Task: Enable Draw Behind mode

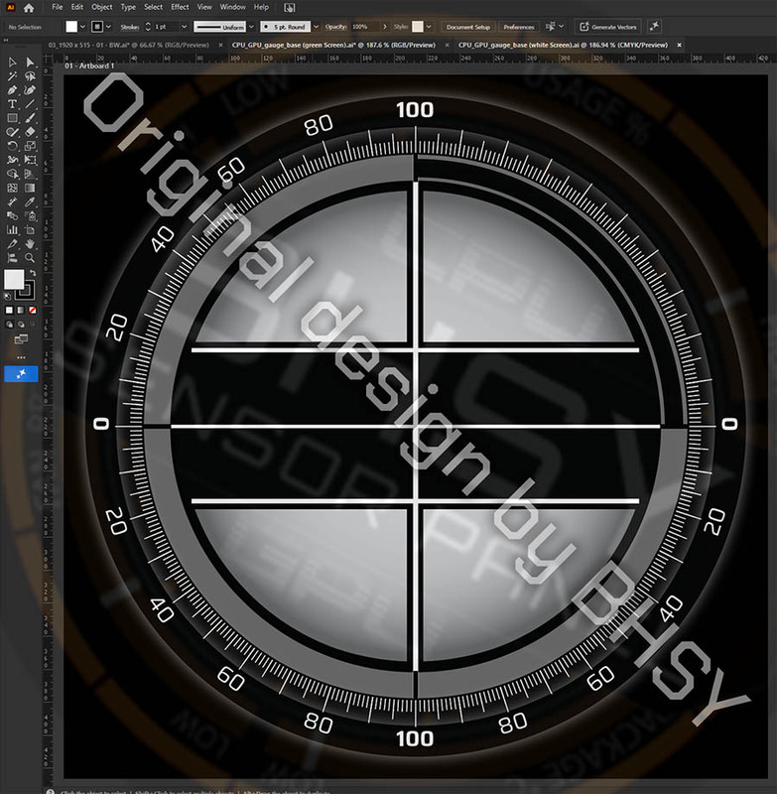Action: click(21, 325)
